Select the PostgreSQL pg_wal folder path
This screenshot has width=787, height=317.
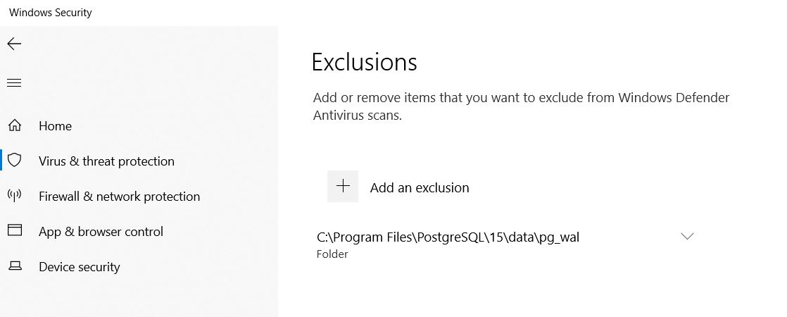pos(448,237)
